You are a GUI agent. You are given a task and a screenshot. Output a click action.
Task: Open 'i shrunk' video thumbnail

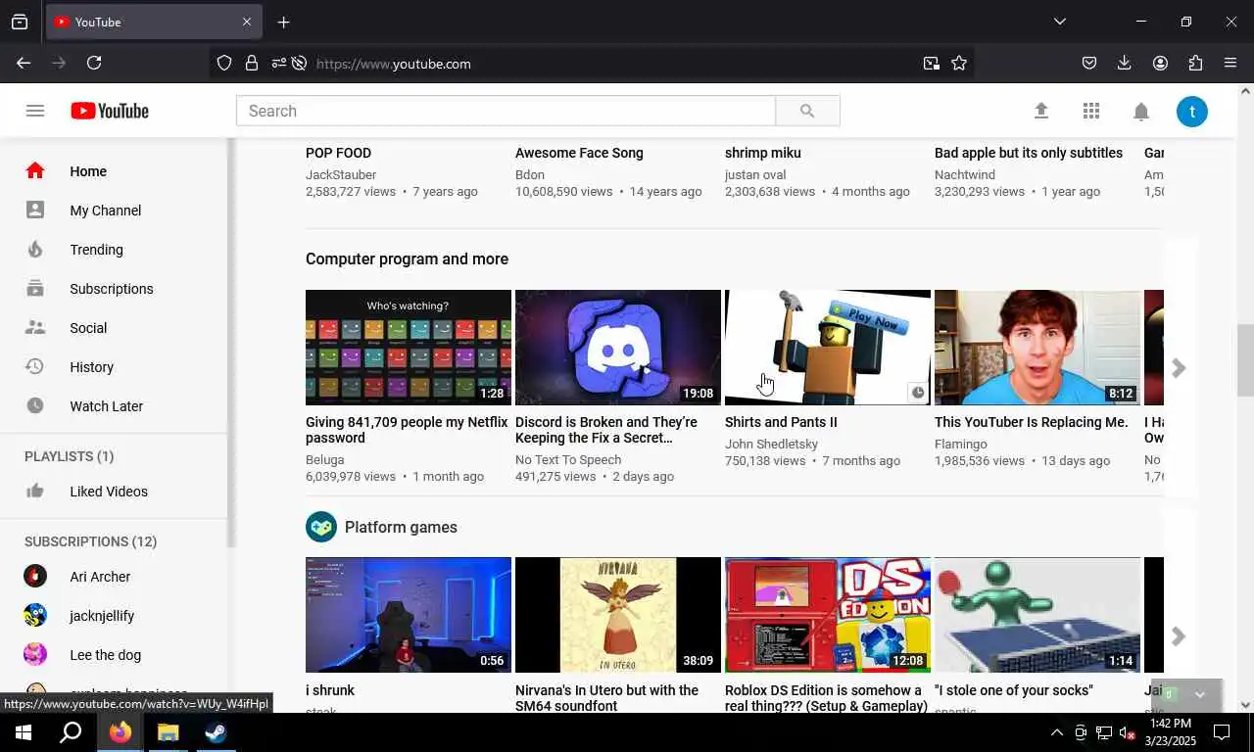click(x=409, y=615)
